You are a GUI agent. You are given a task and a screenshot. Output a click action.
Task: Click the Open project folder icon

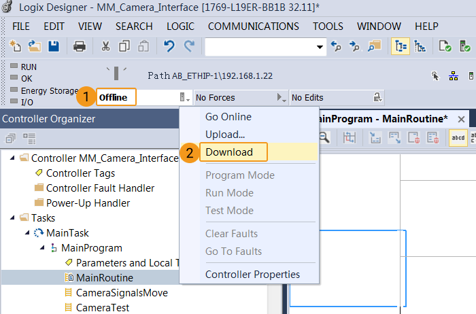(35, 46)
